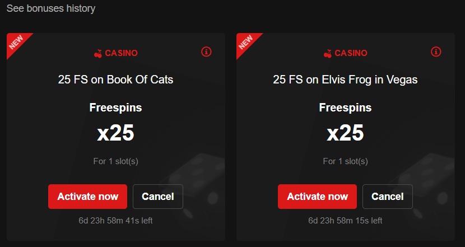Click CASINO label on Book Of Cats card
Viewport: 465px width, 247px height.
[x=121, y=53]
